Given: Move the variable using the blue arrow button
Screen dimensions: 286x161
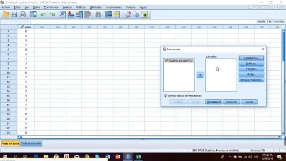Looking at the screenshot, I should click(x=200, y=75).
